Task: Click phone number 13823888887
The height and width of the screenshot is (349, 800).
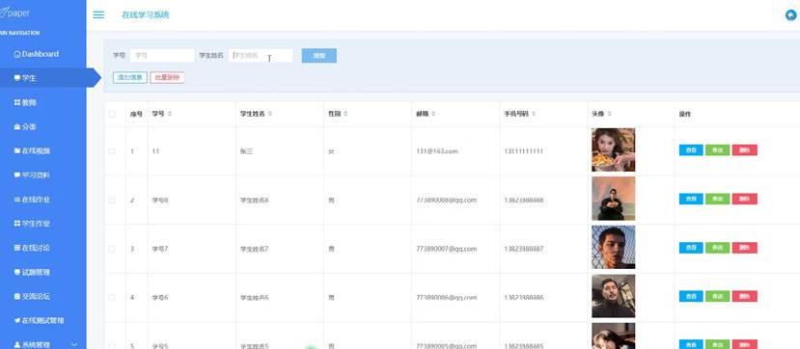Action: pyautogui.click(x=523, y=249)
